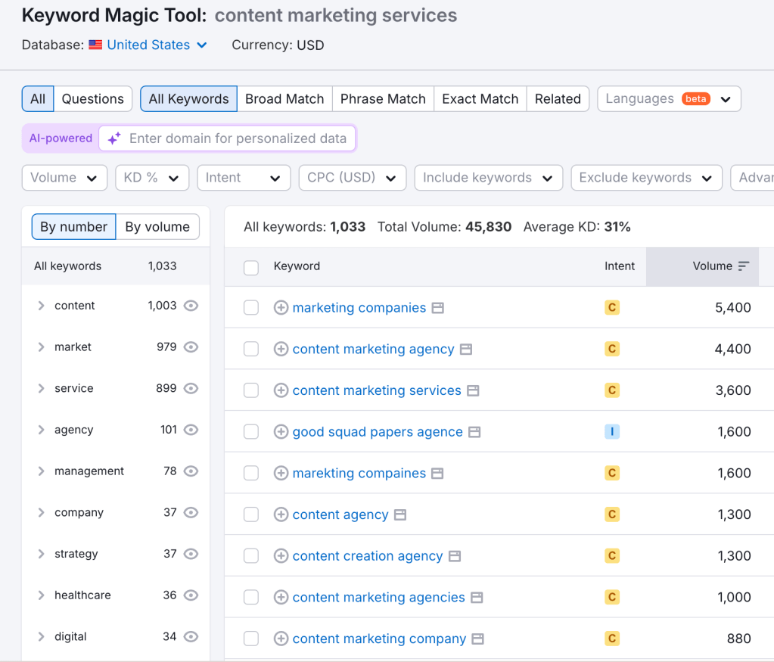Click the plus icon beside 'marketing companies'

tap(281, 308)
